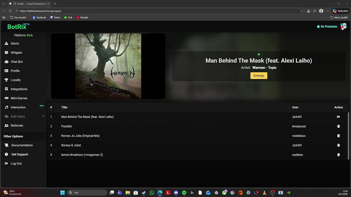Click the taskbar Hae search box
The width and height of the screenshot is (351, 197).
coord(87,193)
